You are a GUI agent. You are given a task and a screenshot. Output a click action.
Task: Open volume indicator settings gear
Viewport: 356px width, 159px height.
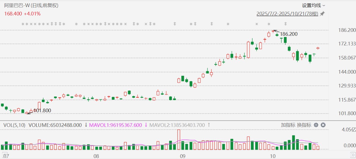click(x=316, y=125)
